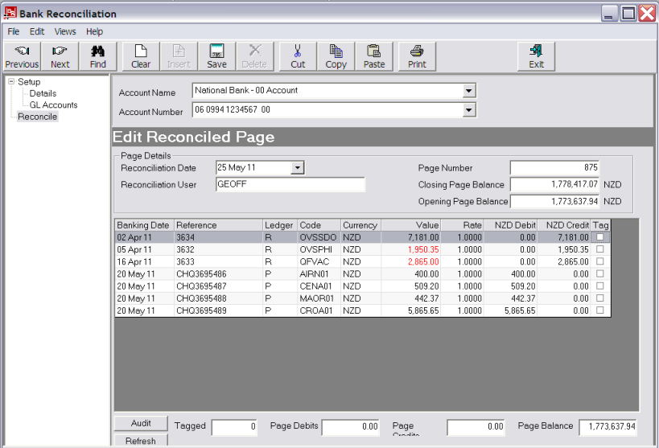Click the Clear toolbar icon
This screenshot has width=659, height=448.
(141, 56)
